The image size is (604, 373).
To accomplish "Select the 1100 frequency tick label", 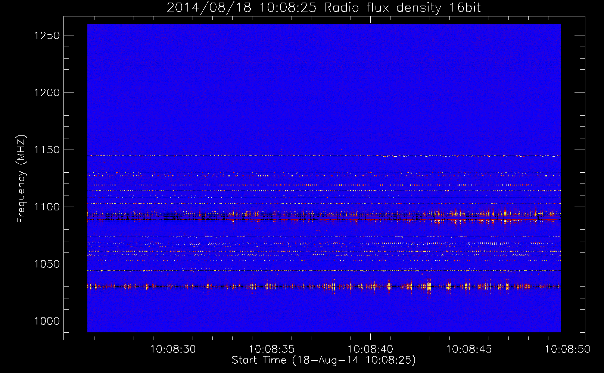I will pyautogui.click(x=47, y=207).
